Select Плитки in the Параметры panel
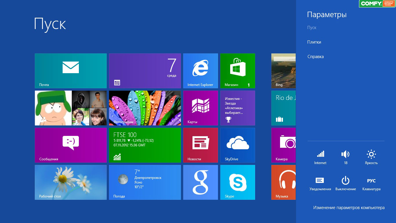The height and width of the screenshot is (223, 396). (314, 42)
